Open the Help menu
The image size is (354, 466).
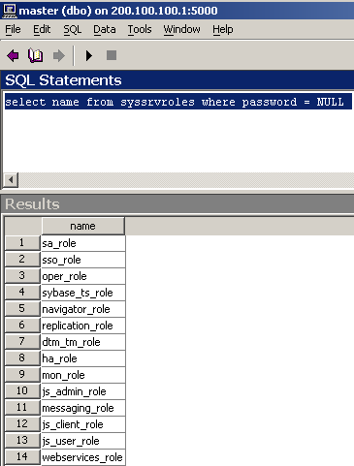[x=223, y=29]
